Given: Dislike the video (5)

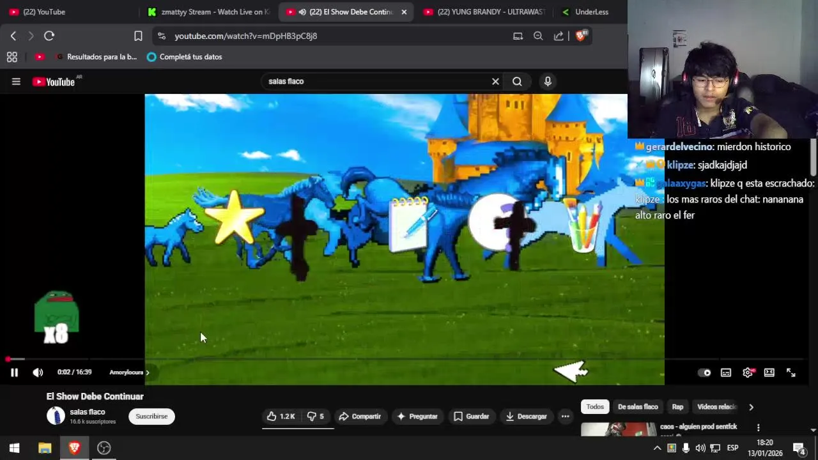Looking at the screenshot, I should click(x=316, y=417).
